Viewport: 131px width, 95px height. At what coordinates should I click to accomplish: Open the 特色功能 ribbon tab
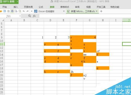pos(115,7)
